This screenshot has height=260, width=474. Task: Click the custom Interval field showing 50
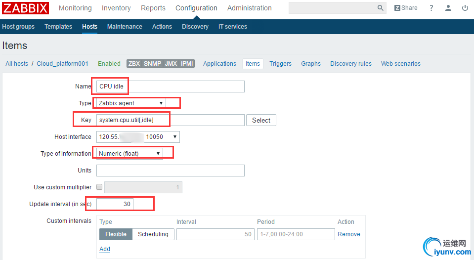coord(215,234)
